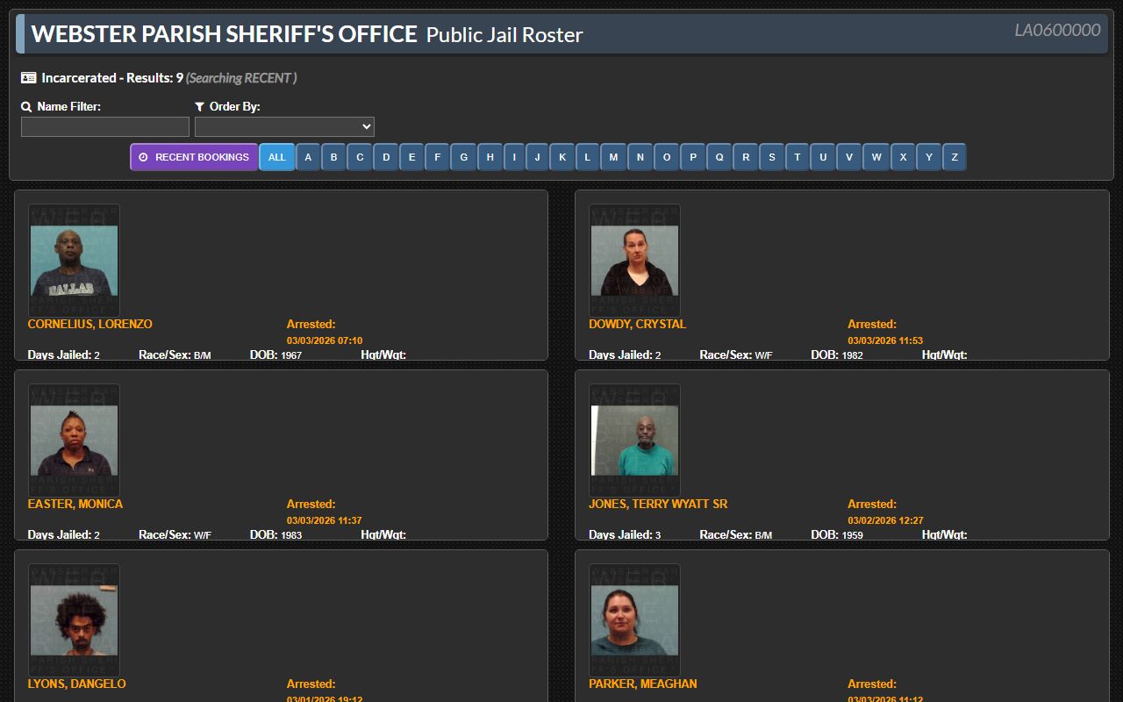
Task: Click the Incarcerated - Results: 9 text
Action: [112, 78]
